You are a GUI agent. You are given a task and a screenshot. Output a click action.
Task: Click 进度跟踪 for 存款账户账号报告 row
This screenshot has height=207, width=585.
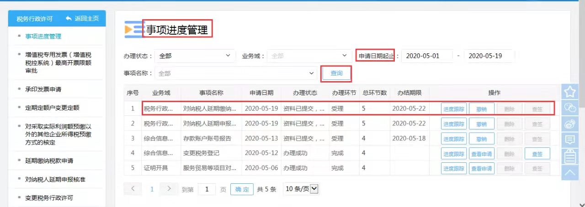tap(454, 139)
